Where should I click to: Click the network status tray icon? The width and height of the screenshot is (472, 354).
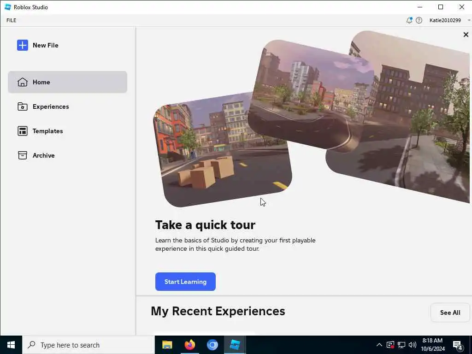tap(401, 345)
